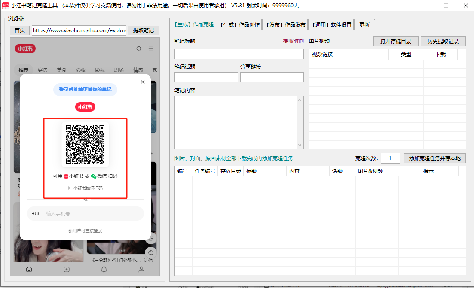Click the 笔记标题 input field
Screen dimensions: 474x288
[x=239, y=54]
